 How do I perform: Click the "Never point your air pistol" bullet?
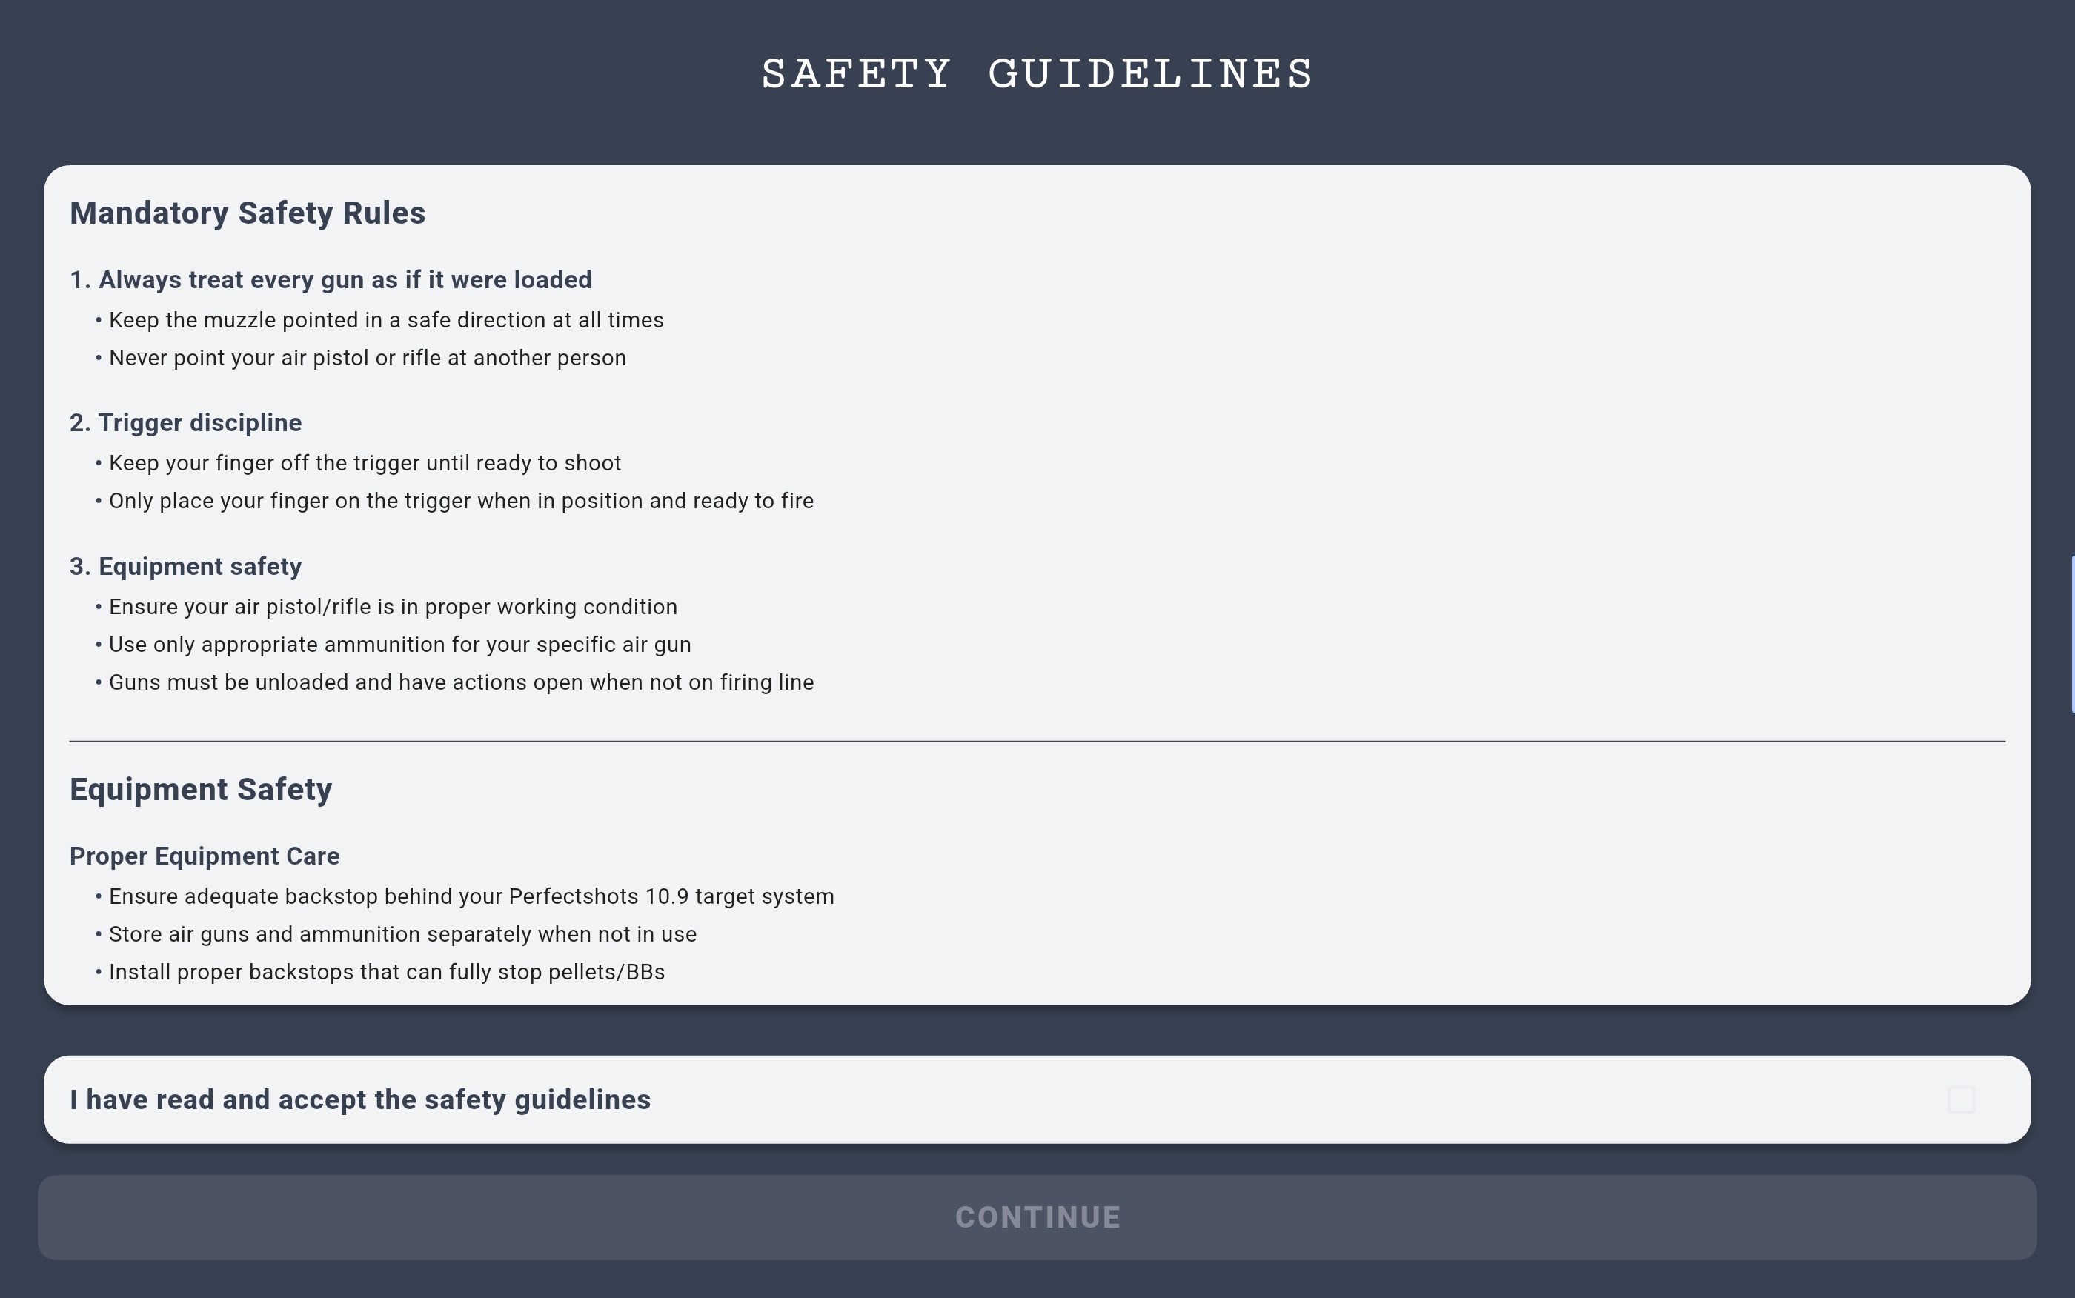tap(367, 358)
